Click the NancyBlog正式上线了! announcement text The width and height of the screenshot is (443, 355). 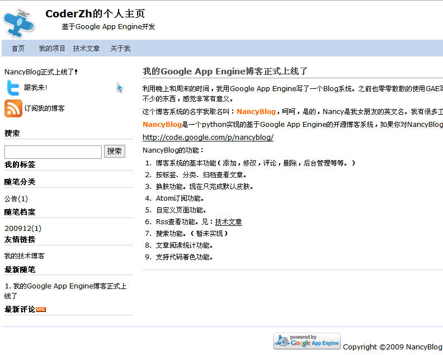click(41, 72)
